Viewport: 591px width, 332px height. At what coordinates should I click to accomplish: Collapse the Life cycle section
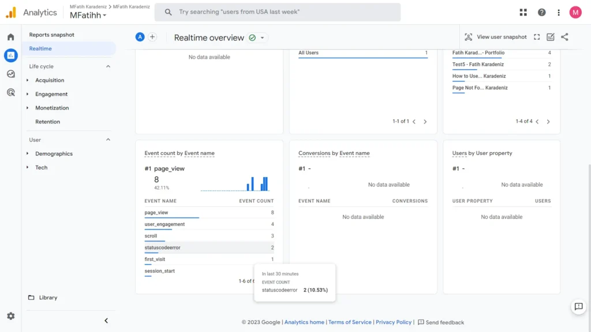(107, 66)
